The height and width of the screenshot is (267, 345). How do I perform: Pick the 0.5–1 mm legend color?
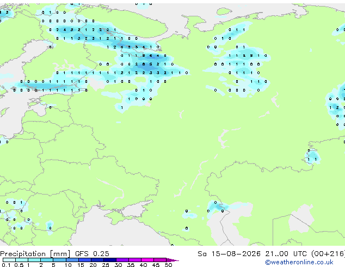22,260
